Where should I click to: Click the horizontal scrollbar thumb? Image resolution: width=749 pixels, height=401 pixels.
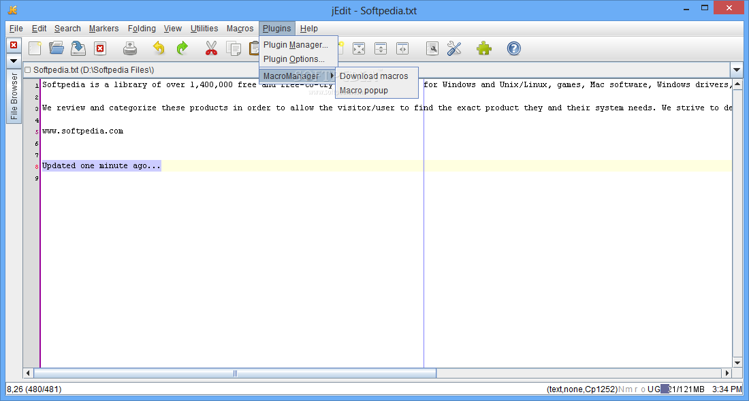click(235, 373)
